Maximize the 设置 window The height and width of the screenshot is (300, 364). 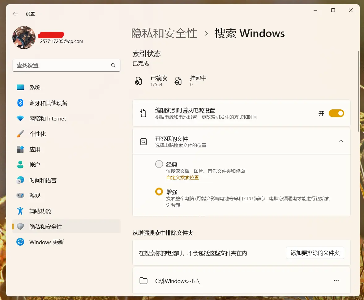333,10
